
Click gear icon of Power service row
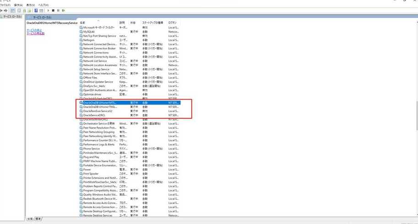point(81,170)
